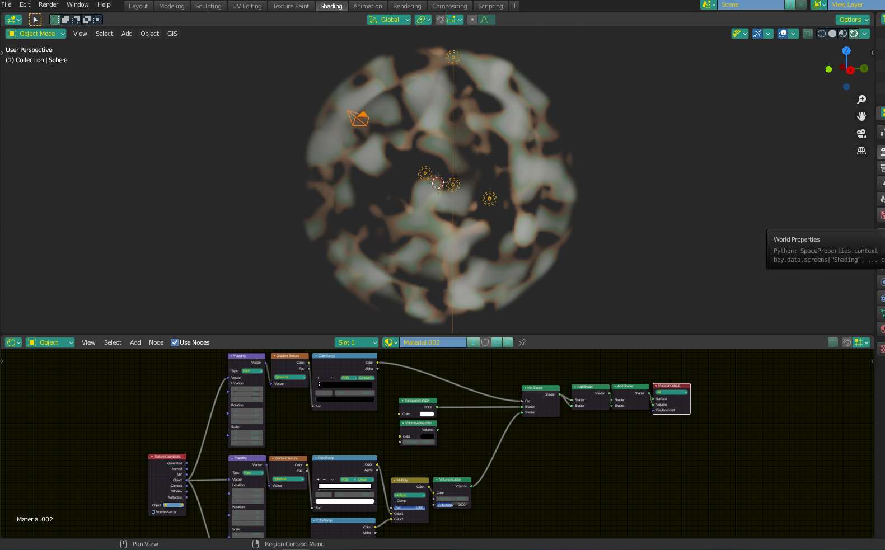Open the 3D viewport editor type dropdown
The width and height of the screenshot is (885, 550).
pos(13,20)
